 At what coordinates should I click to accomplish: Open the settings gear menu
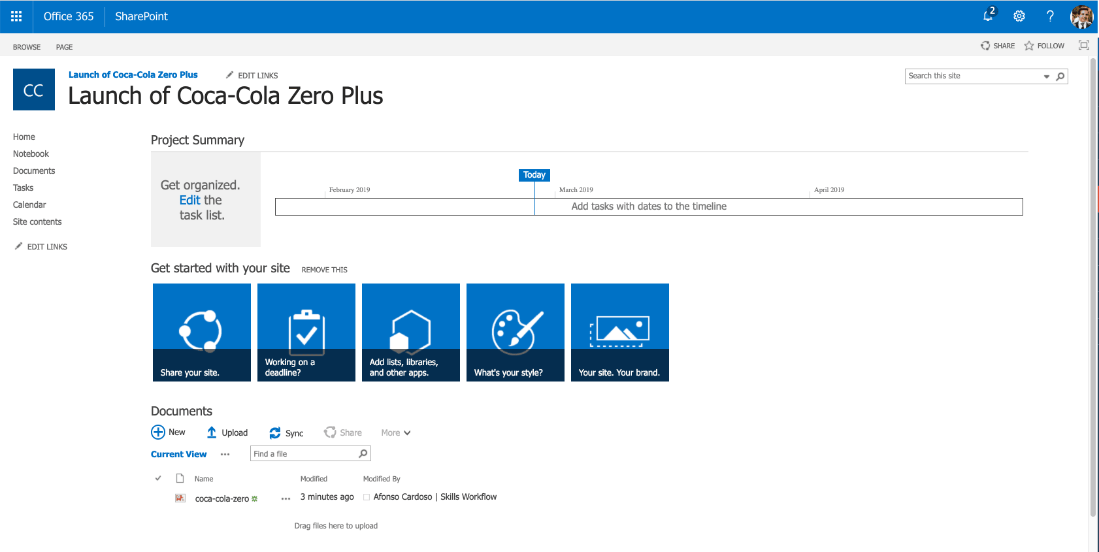(1019, 16)
